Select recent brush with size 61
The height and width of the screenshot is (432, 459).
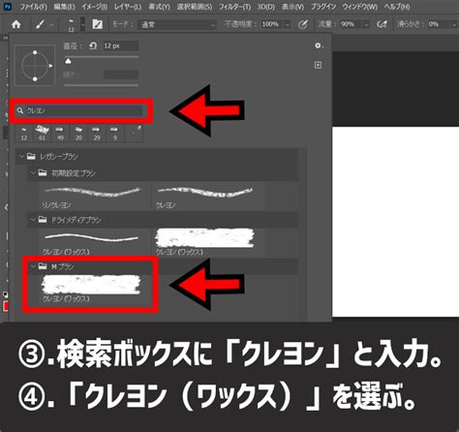42,134
